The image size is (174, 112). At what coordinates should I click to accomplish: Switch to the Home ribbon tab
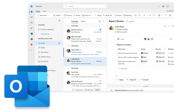click(38, 11)
